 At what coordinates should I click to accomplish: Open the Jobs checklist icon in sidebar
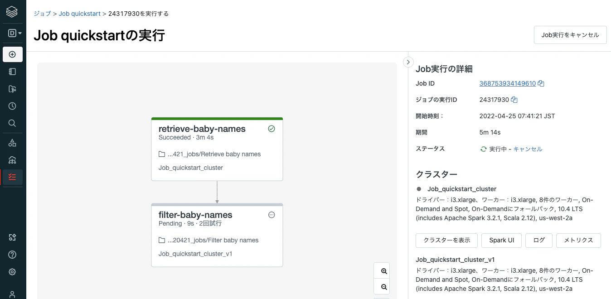12,177
